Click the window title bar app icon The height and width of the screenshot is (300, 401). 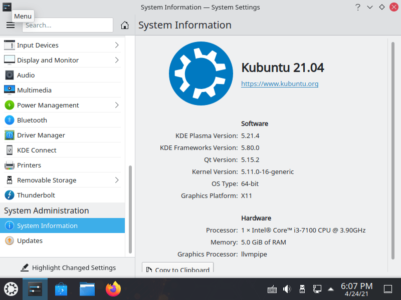(7, 7)
